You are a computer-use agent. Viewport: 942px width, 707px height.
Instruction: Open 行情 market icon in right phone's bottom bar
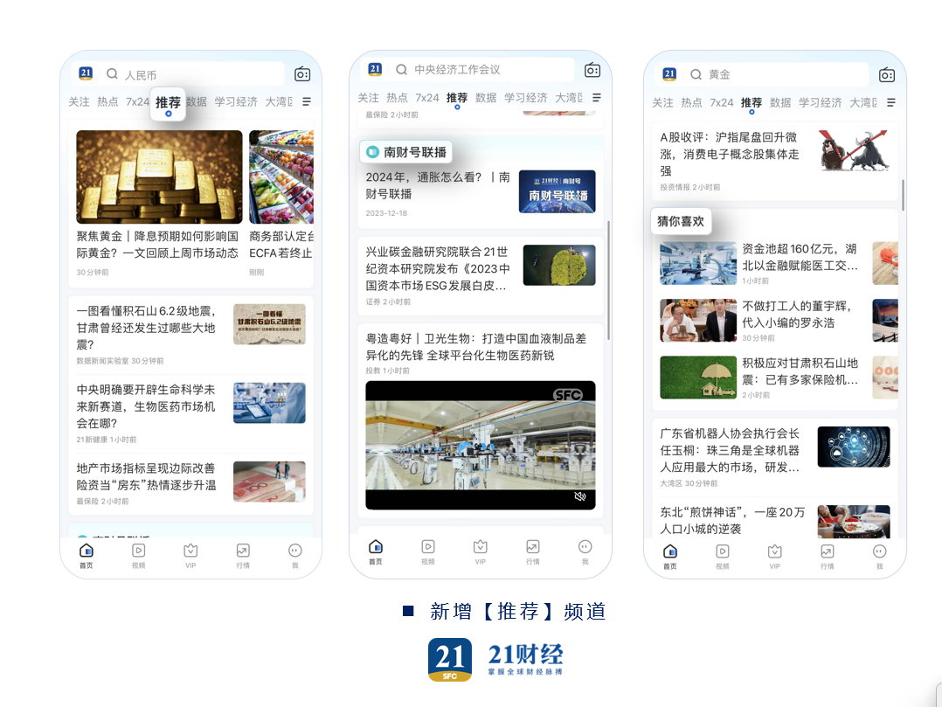(827, 551)
